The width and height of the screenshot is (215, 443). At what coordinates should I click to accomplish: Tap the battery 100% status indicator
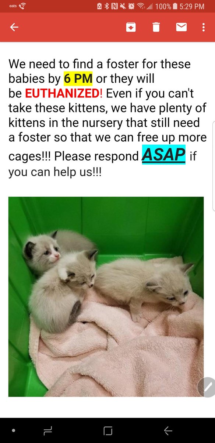(166, 6)
